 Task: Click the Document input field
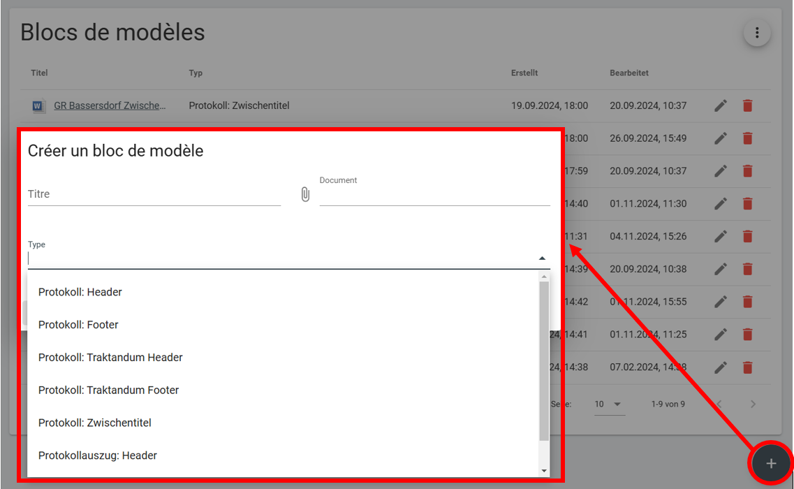pos(434,196)
